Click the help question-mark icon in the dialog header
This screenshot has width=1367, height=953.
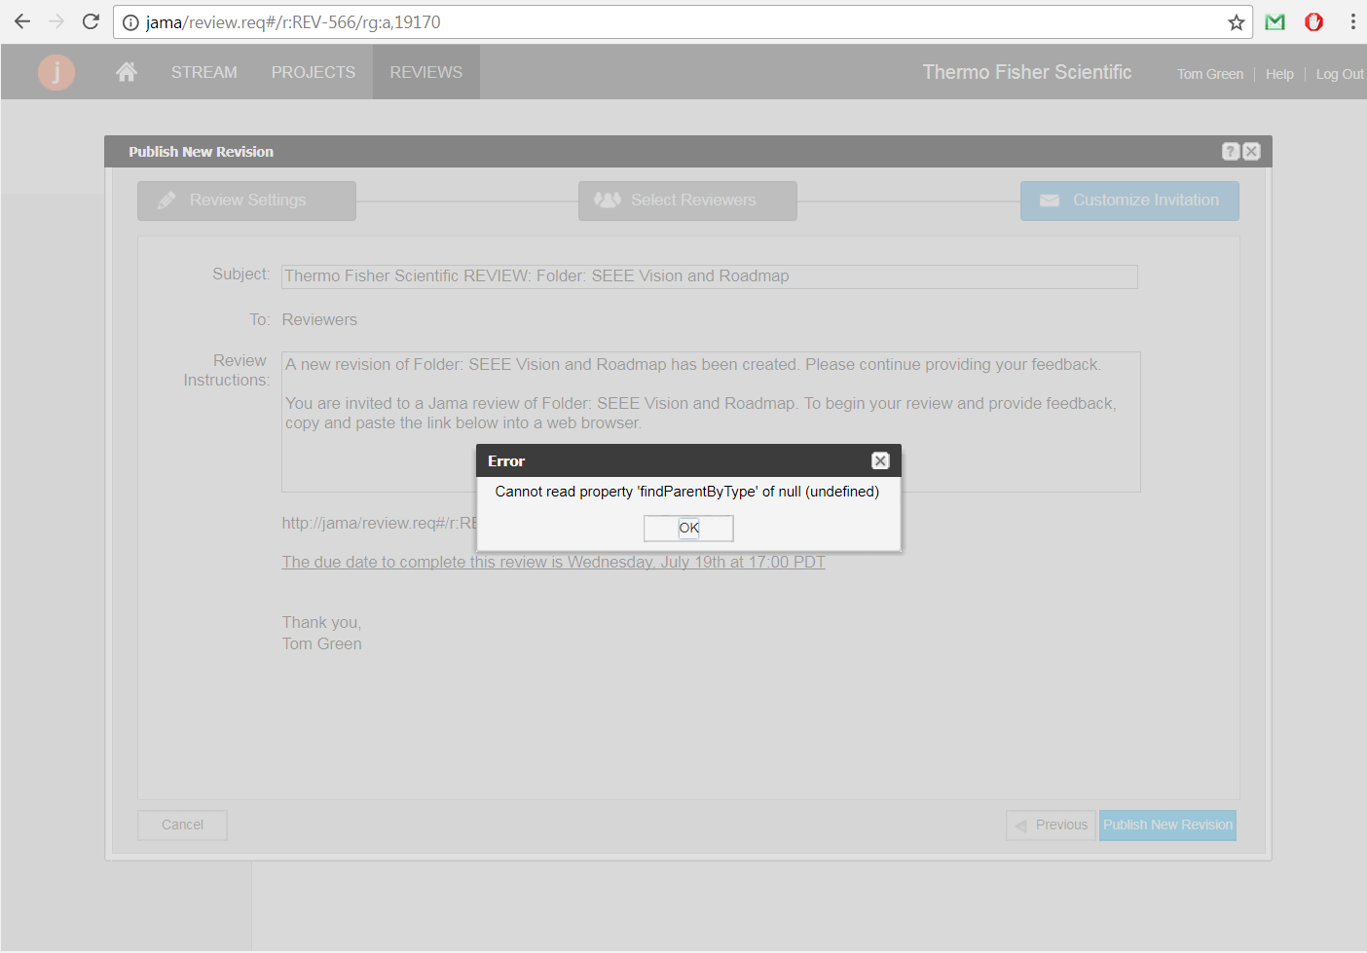pos(1231,151)
